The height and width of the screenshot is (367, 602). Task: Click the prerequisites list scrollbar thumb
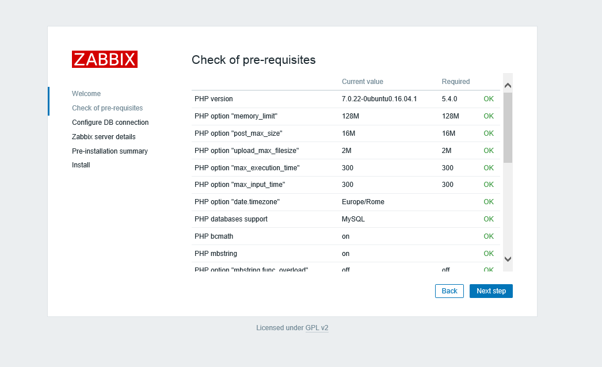[508, 128]
